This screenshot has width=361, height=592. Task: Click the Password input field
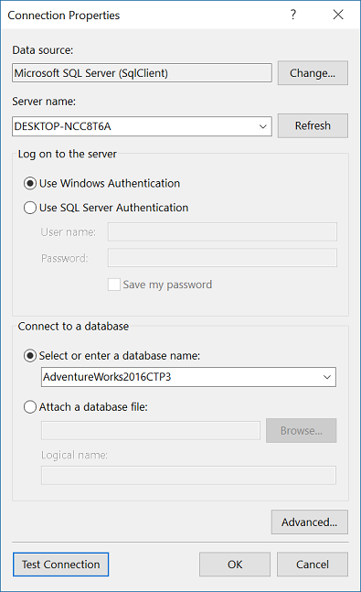pyautogui.click(x=222, y=258)
